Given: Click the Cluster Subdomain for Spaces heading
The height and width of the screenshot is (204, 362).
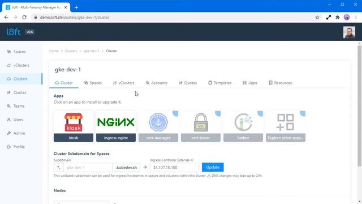Looking at the screenshot, I should tap(81, 154).
